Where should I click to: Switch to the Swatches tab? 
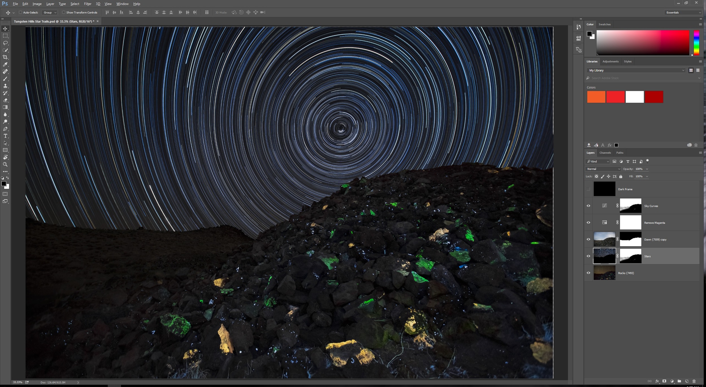(x=605, y=24)
